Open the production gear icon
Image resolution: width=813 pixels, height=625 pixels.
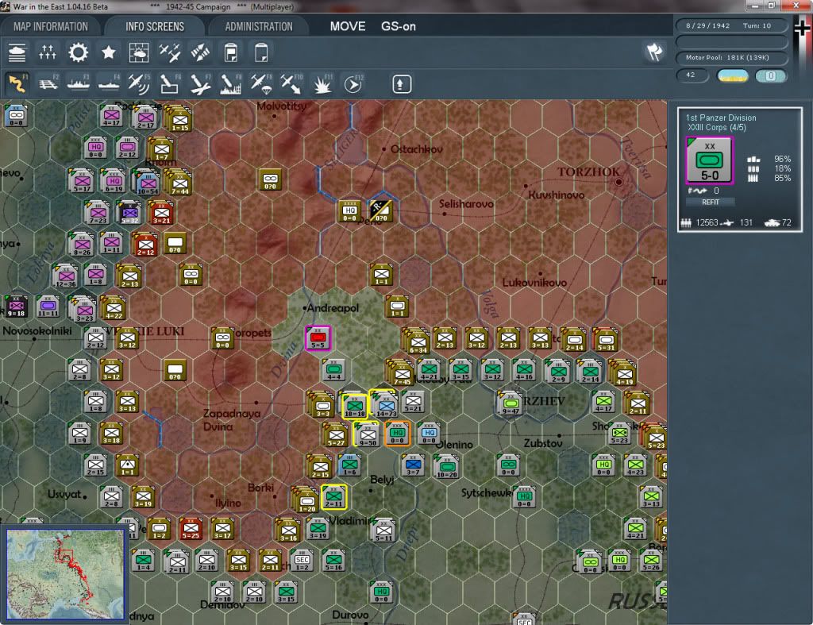point(79,52)
